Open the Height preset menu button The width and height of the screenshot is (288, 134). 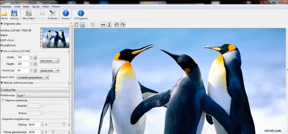(35, 64)
